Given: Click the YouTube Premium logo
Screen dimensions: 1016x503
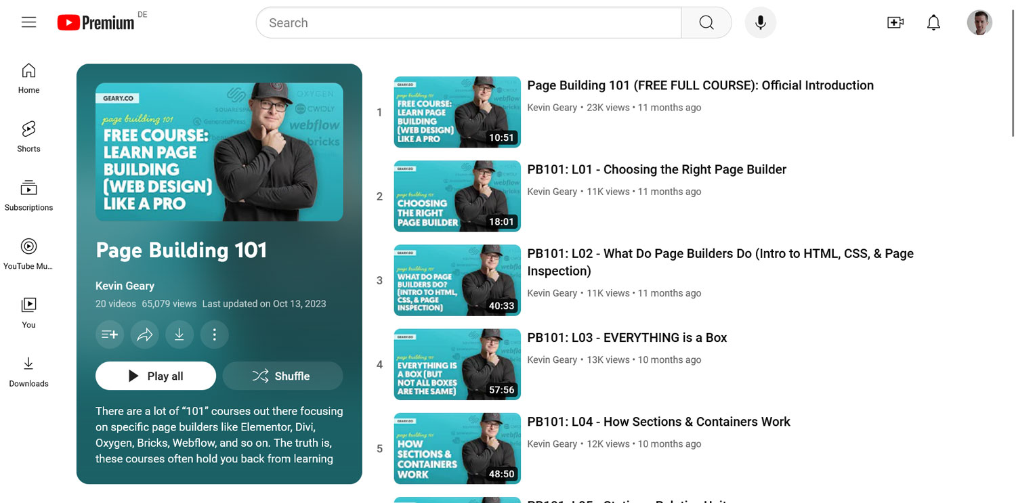Looking at the screenshot, I should pos(96,23).
